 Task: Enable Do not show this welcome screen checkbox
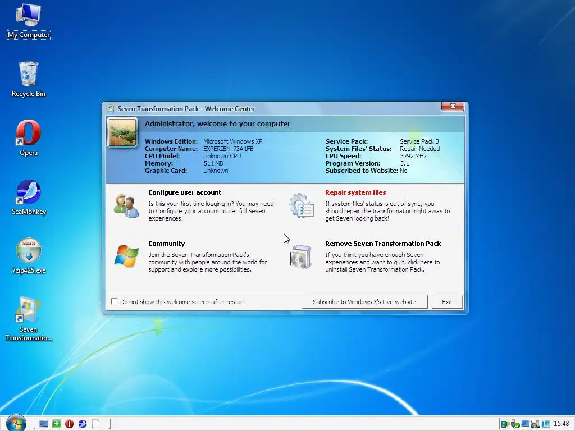(x=114, y=301)
